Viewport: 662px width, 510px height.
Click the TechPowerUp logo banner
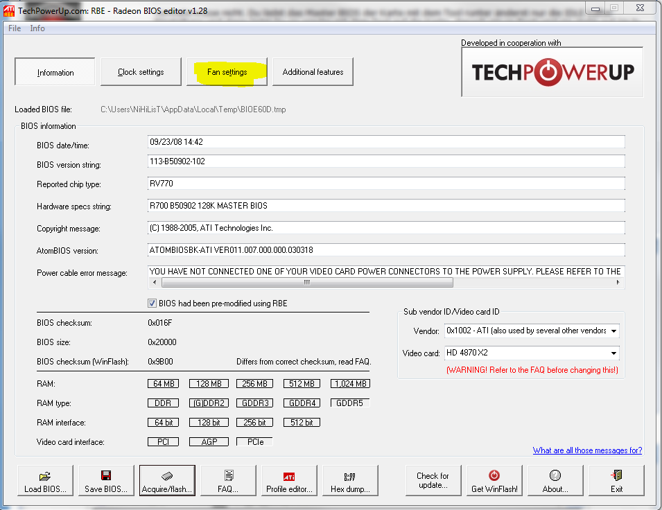[552, 72]
